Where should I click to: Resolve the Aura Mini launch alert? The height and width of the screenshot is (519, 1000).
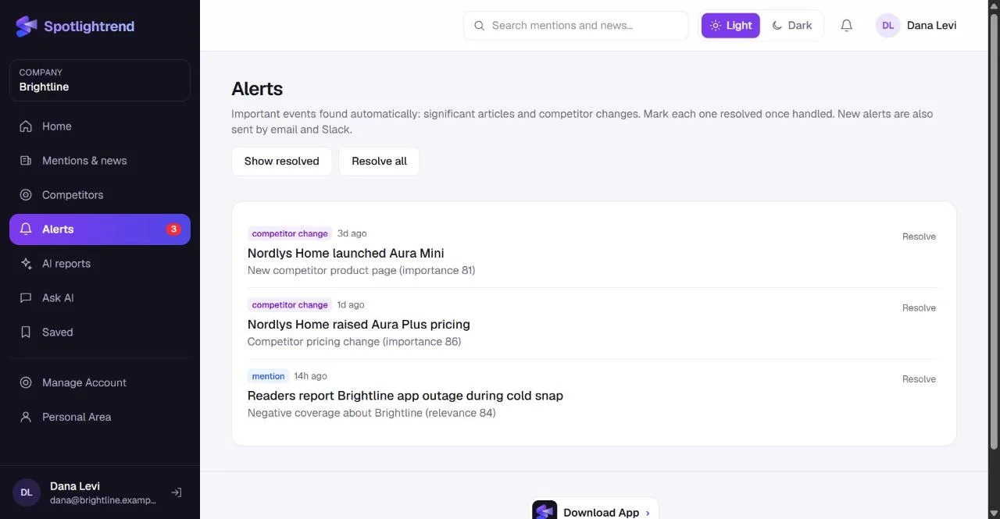click(x=919, y=236)
